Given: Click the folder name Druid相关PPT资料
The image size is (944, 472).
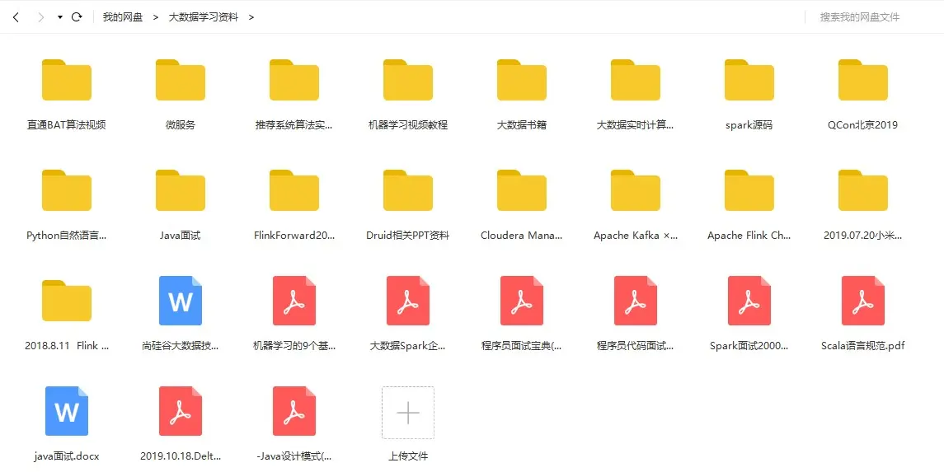Looking at the screenshot, I should (x=407, y=236).
